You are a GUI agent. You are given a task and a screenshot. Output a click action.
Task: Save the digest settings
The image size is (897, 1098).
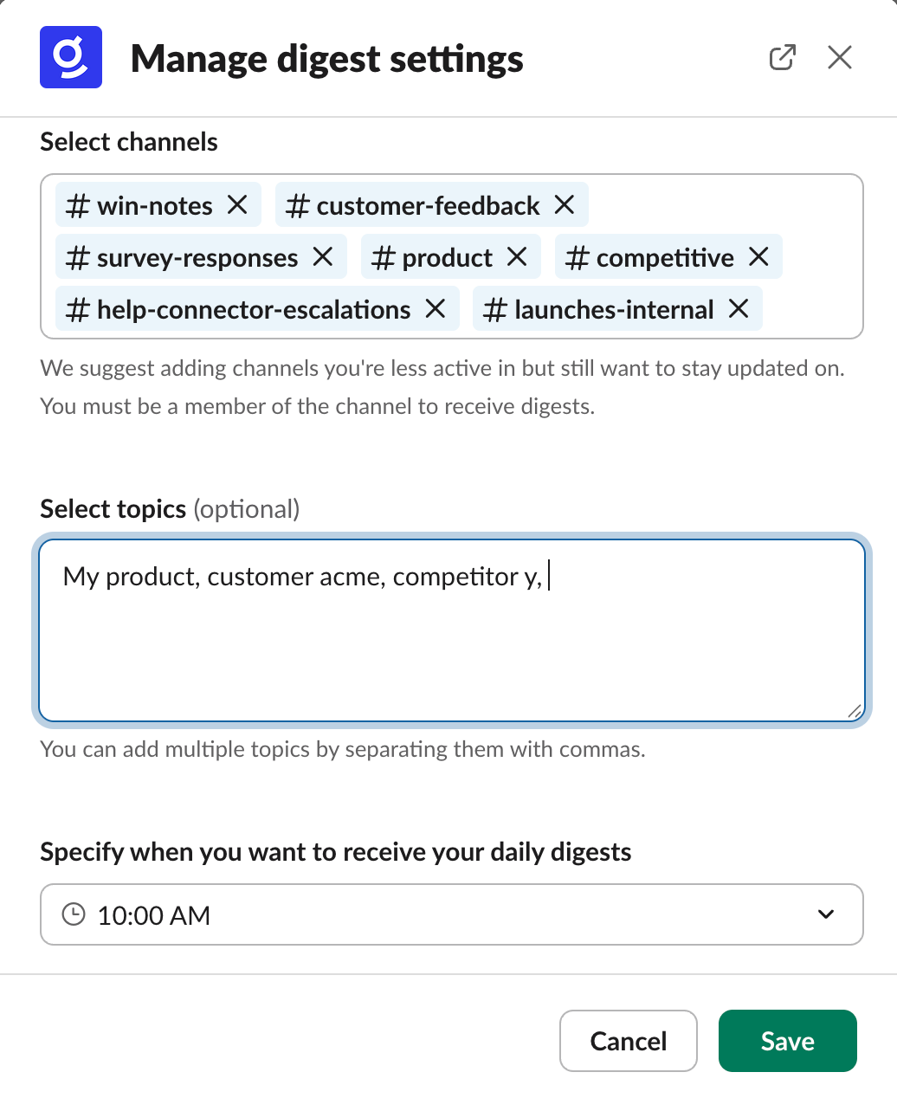click(787, 1041)
